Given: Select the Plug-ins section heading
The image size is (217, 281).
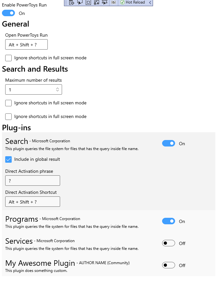Looking at the screenshot, I should click(x=16, y=128).
